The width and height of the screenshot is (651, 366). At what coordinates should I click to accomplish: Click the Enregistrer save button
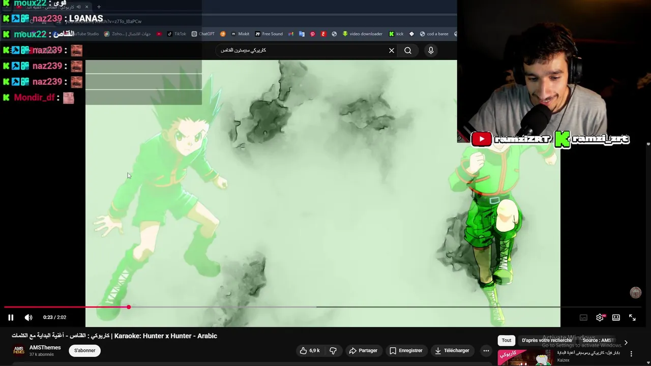coord(406,350)
